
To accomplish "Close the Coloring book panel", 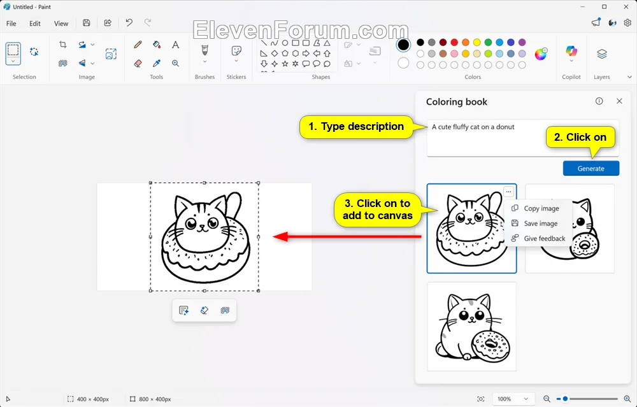I will 619,101.
